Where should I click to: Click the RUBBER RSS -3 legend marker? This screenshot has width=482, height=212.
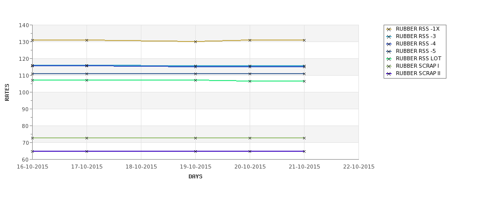coord(389,37)
